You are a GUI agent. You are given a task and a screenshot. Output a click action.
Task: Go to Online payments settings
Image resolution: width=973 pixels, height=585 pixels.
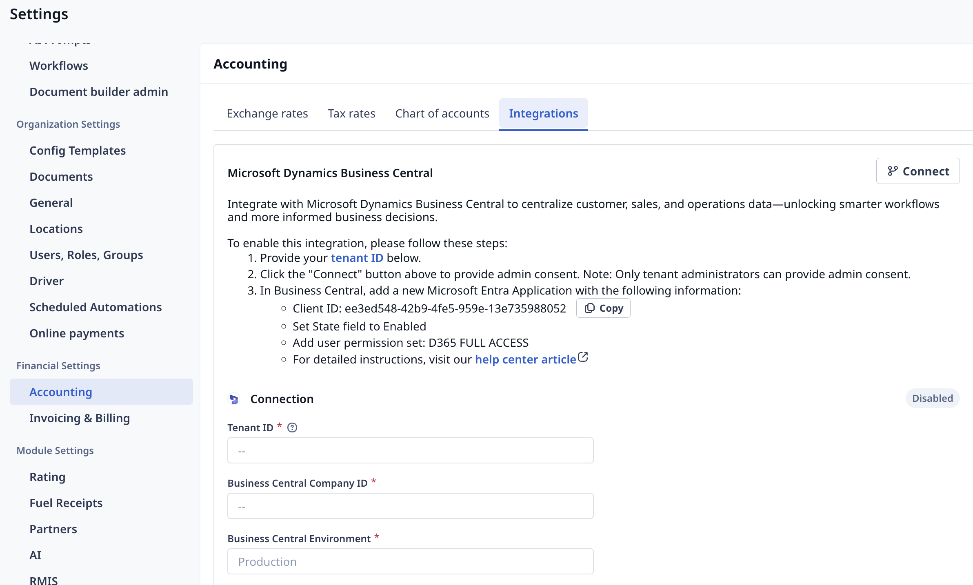[x=77, y=333]
